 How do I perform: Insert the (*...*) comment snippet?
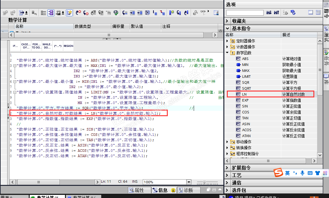click(x=58, y=46)
